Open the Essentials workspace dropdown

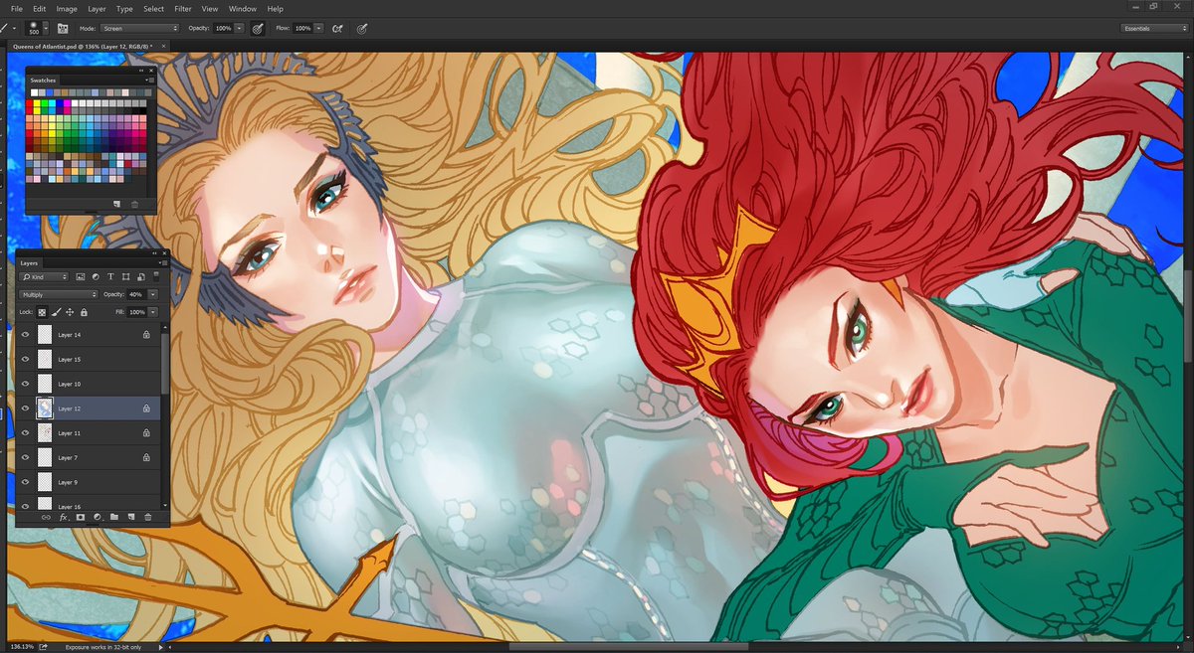1154,29
